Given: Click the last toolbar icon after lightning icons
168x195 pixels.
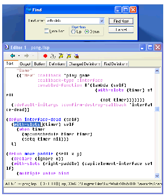Looking at the screenshot, I should tap(76, 56).
